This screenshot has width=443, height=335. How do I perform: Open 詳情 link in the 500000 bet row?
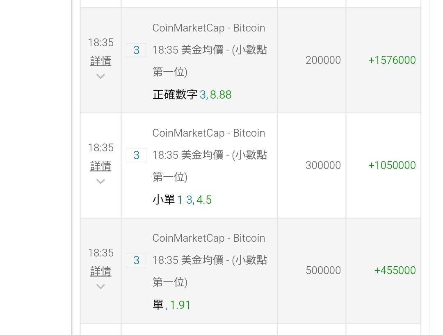point(100,271)
